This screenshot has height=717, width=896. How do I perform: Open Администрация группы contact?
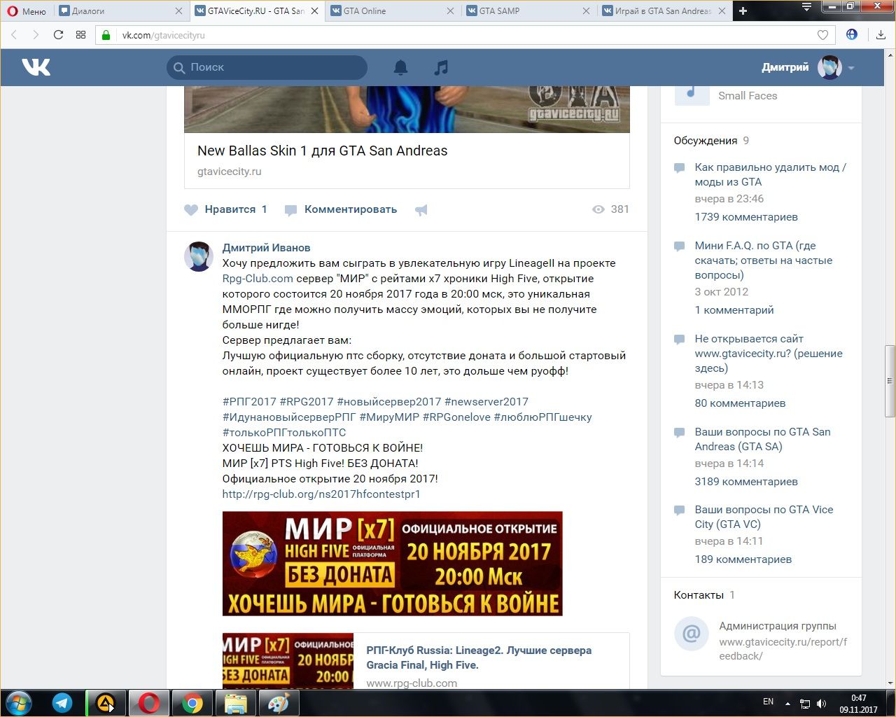(x=778, y=626)
